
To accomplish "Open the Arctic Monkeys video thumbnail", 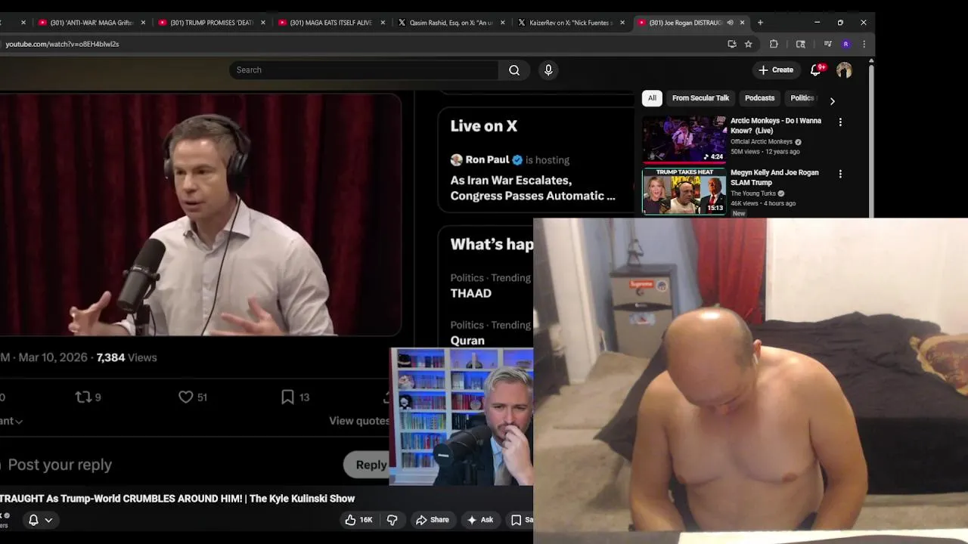I will [684, 139].
